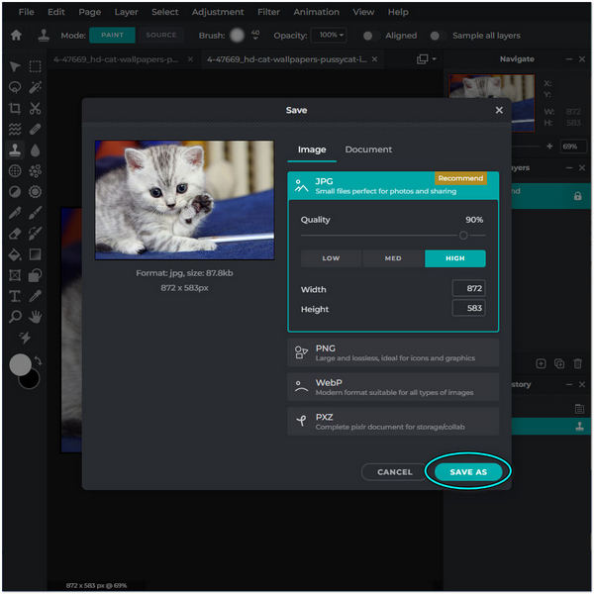Click the SAVE AS button
Screen dimensions: 594x594
468,472
